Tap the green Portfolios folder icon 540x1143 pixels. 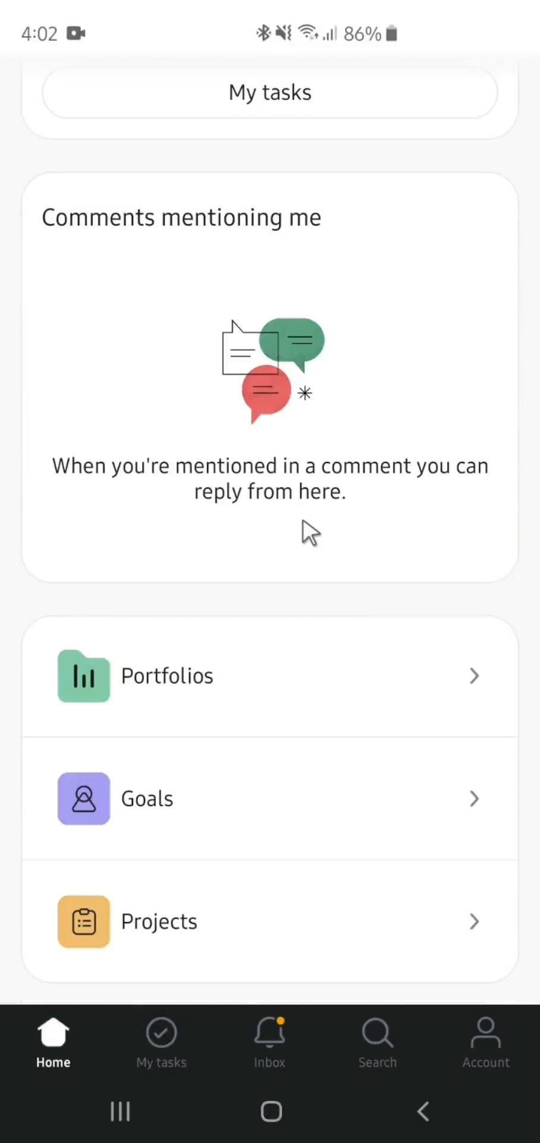(83, 676)
